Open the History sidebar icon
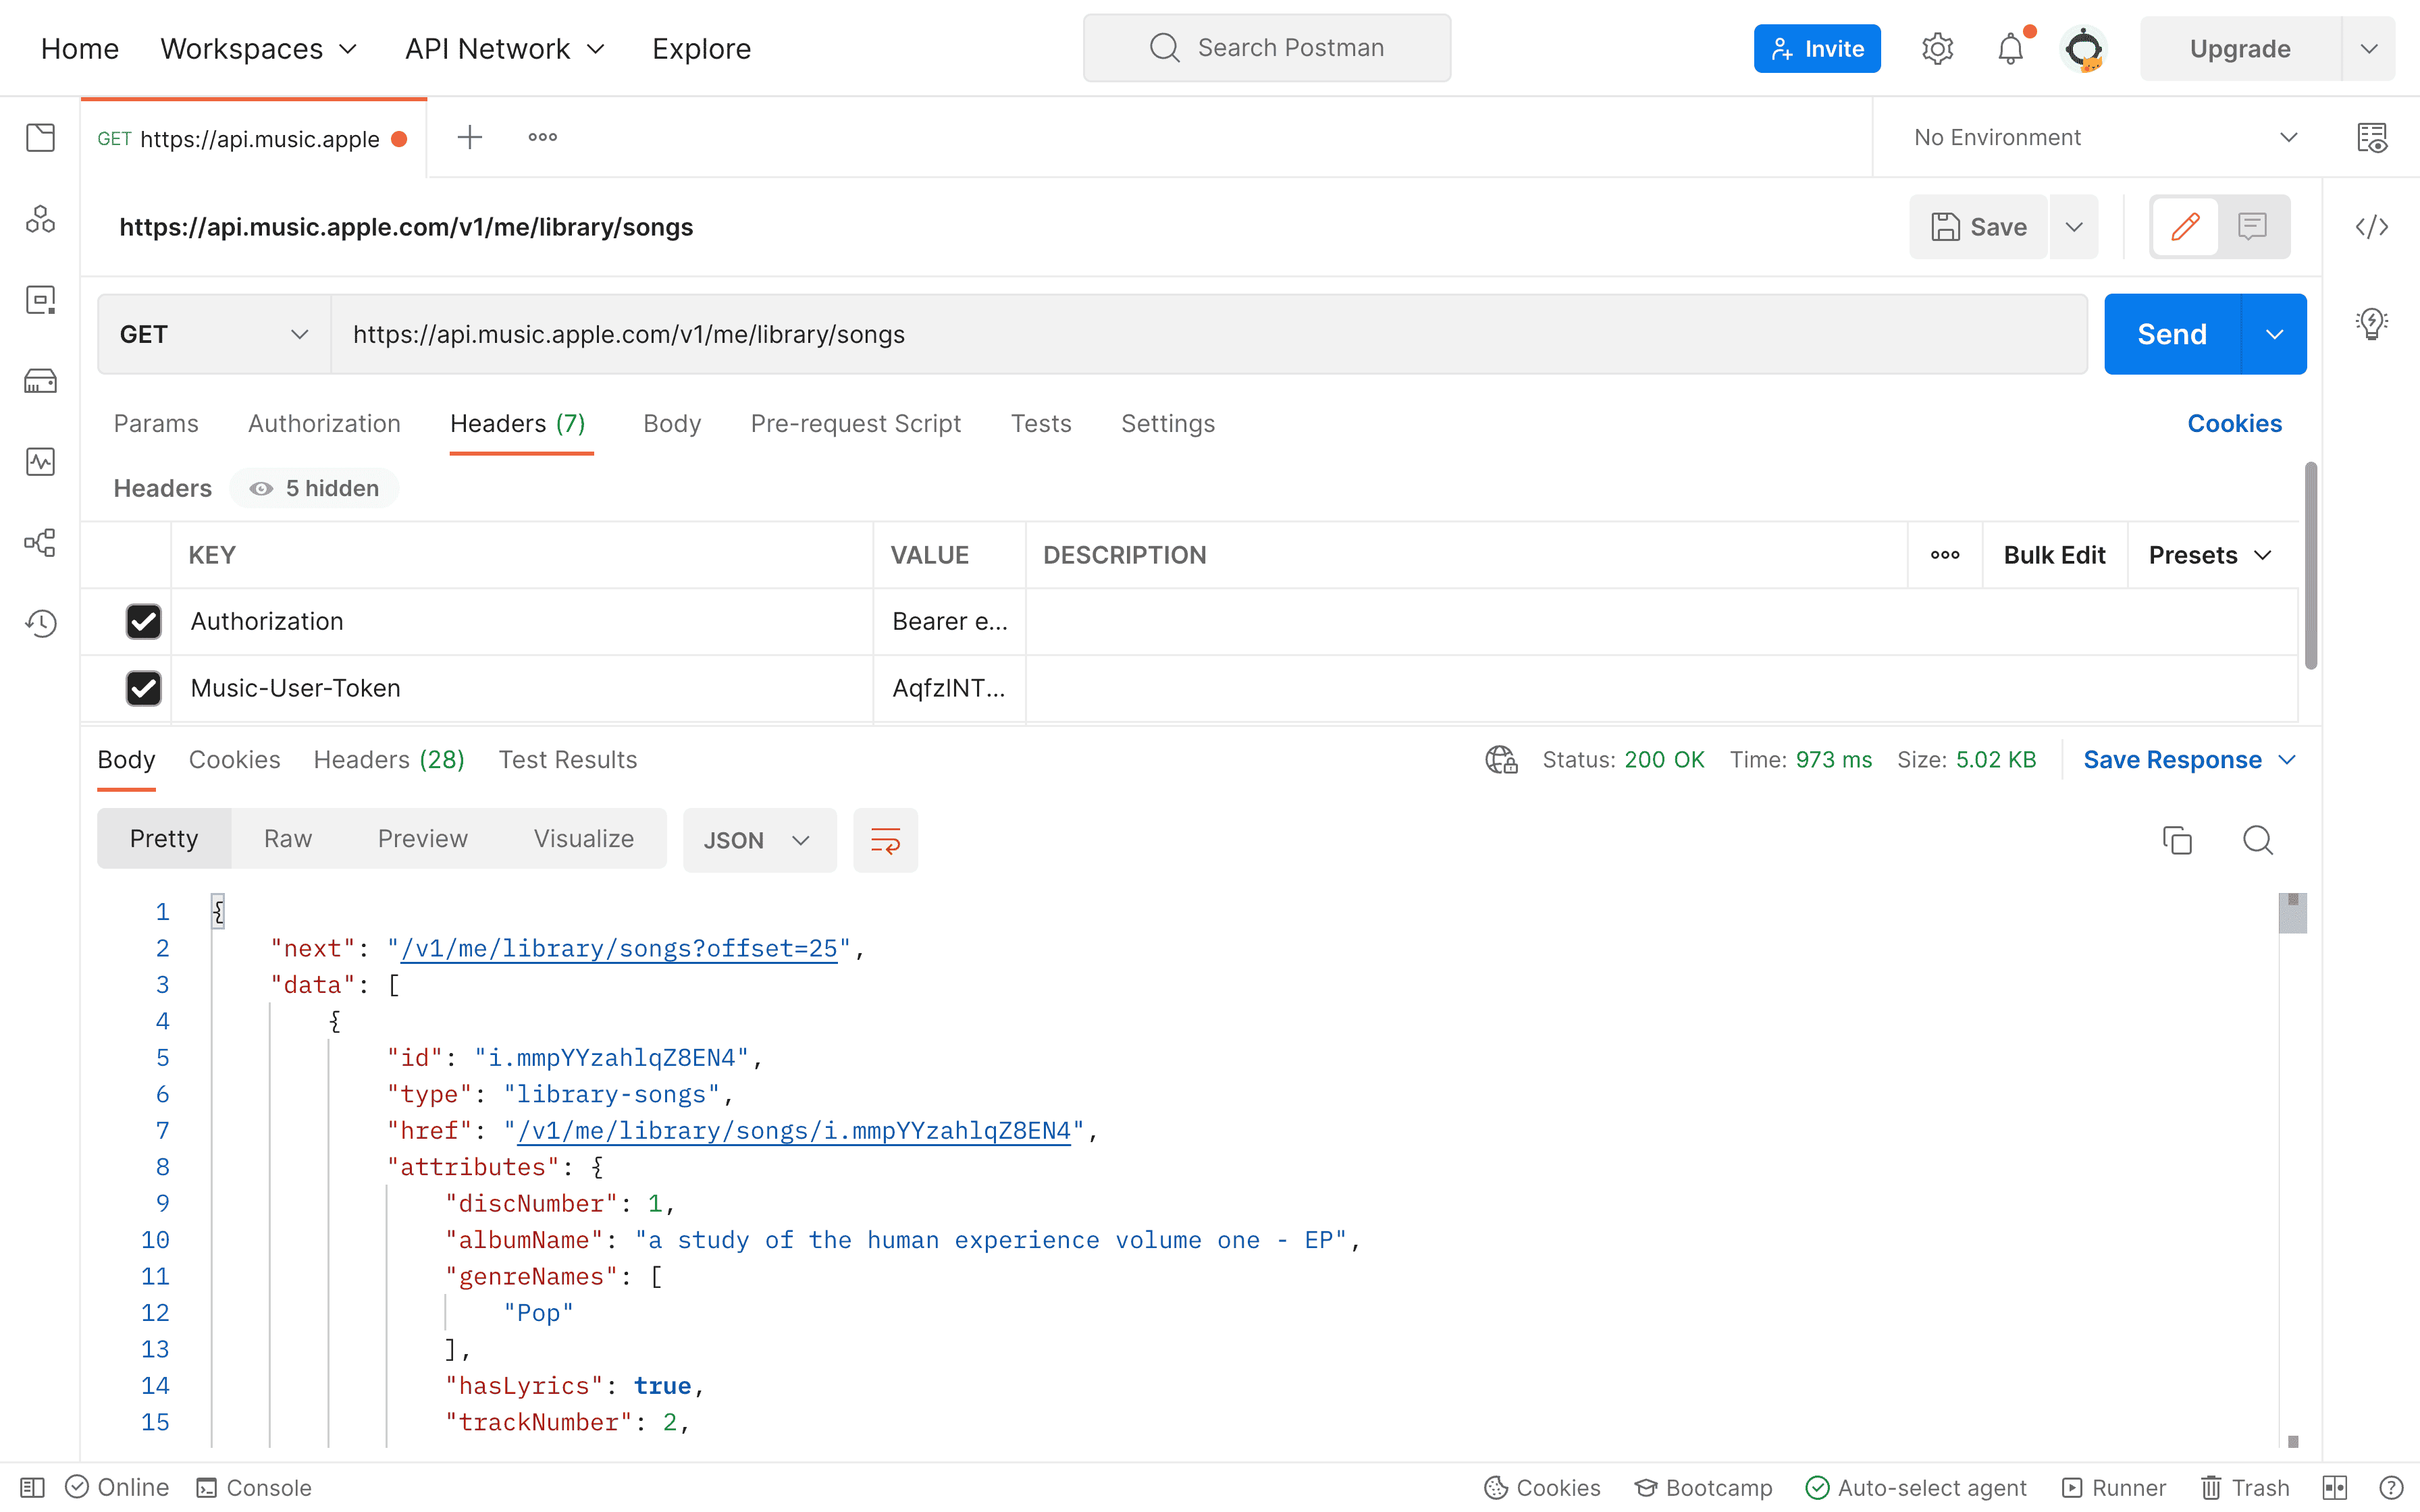The image size is (2420, 1512). (40, 623)
